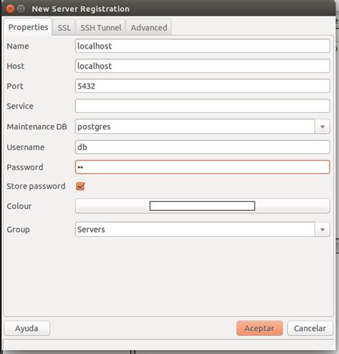Go to the Advanced tab

tap(149, 28)
